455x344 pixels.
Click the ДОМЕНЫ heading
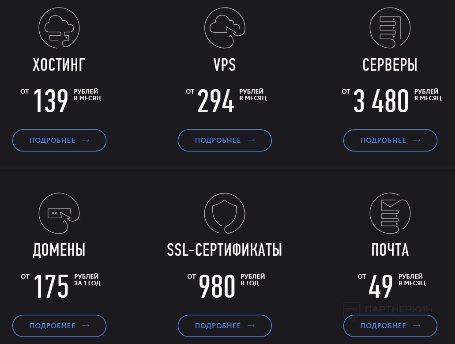(x=59, y=250)
